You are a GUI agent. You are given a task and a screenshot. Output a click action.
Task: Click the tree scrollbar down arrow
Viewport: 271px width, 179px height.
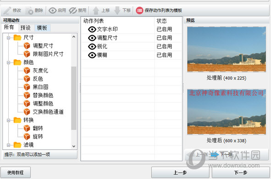point(74,146)
